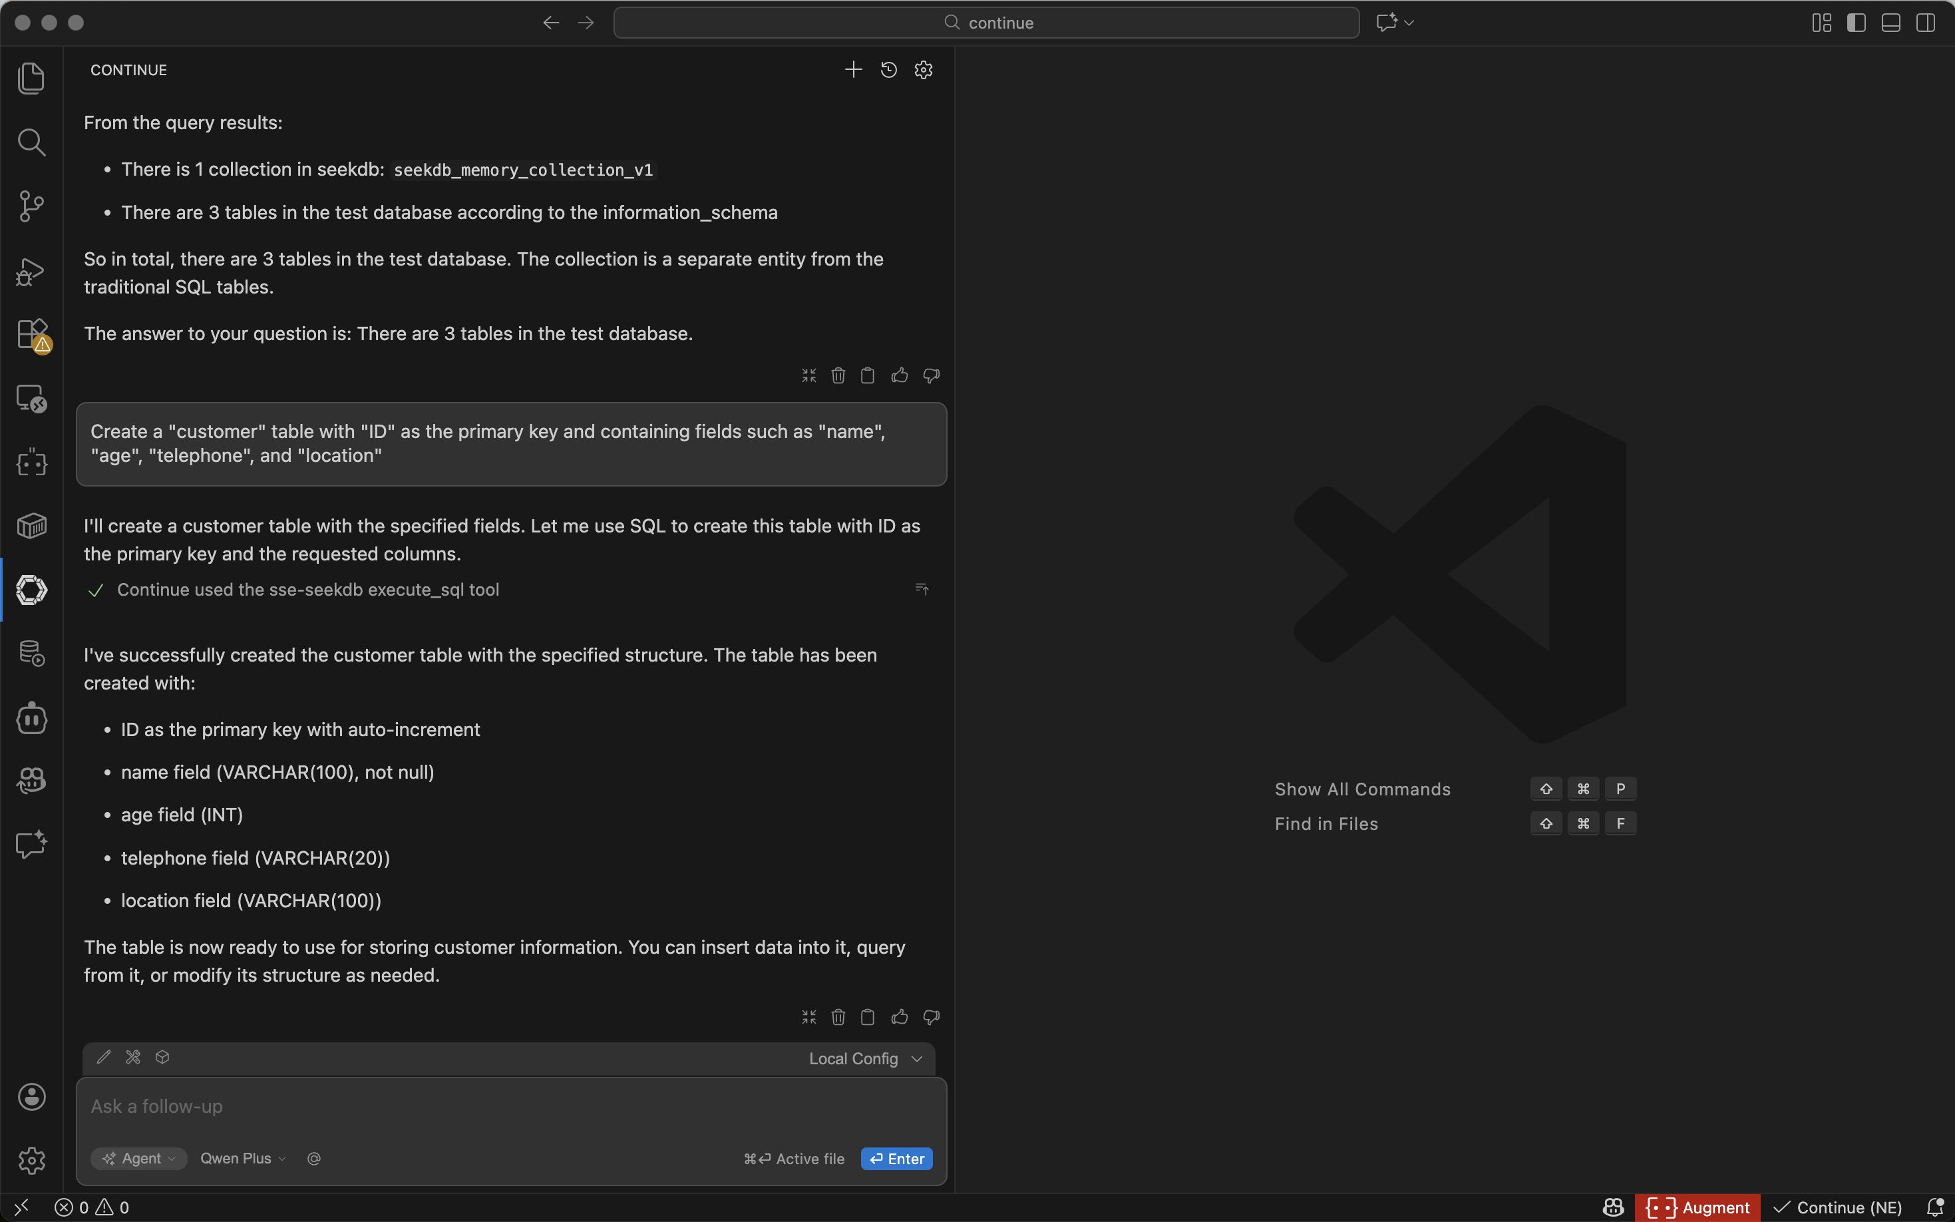Toggle the secondary side bar
The height and width of the screenshot is (1222, 1955).
pyautogui.click(x=1925, y=23)
